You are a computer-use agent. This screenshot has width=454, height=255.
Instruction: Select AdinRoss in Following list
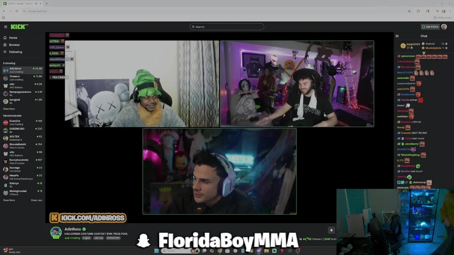coord(23,70)
